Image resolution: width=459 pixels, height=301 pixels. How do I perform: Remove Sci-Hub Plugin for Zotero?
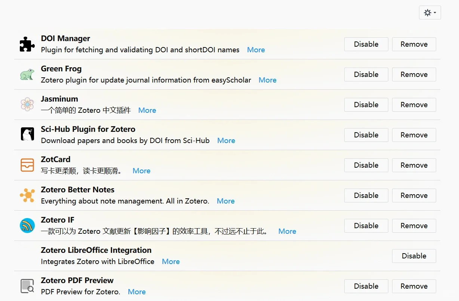pyautogui.click(x=414, y=135)
